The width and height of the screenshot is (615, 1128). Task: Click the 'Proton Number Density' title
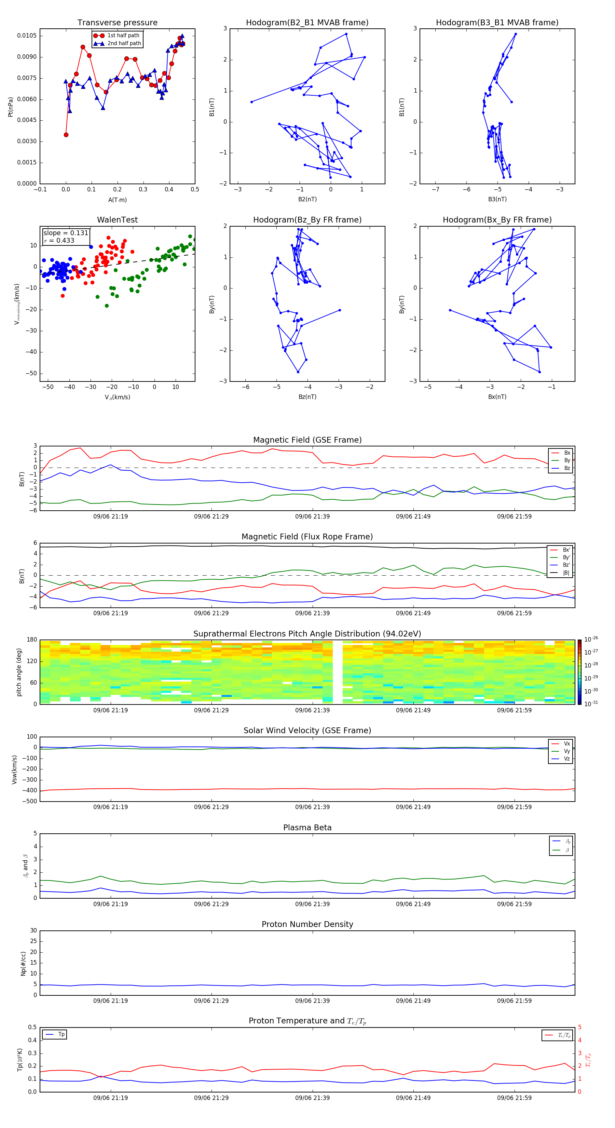[x=307, y=924]
